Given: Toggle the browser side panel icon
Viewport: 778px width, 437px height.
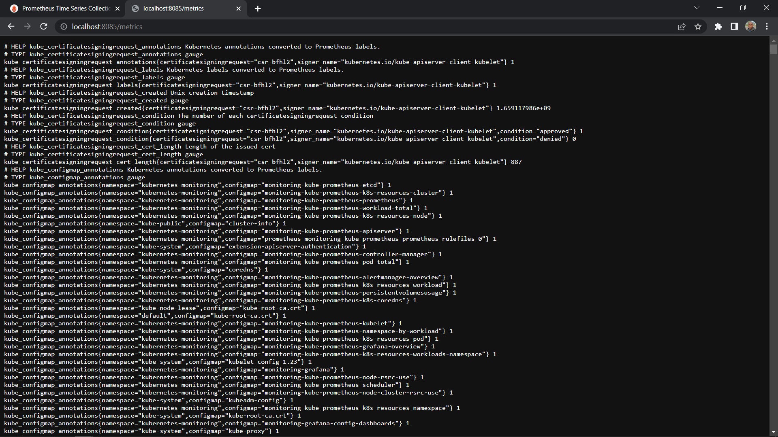Looking at the screenshot, I should click(x=734, y=26).
